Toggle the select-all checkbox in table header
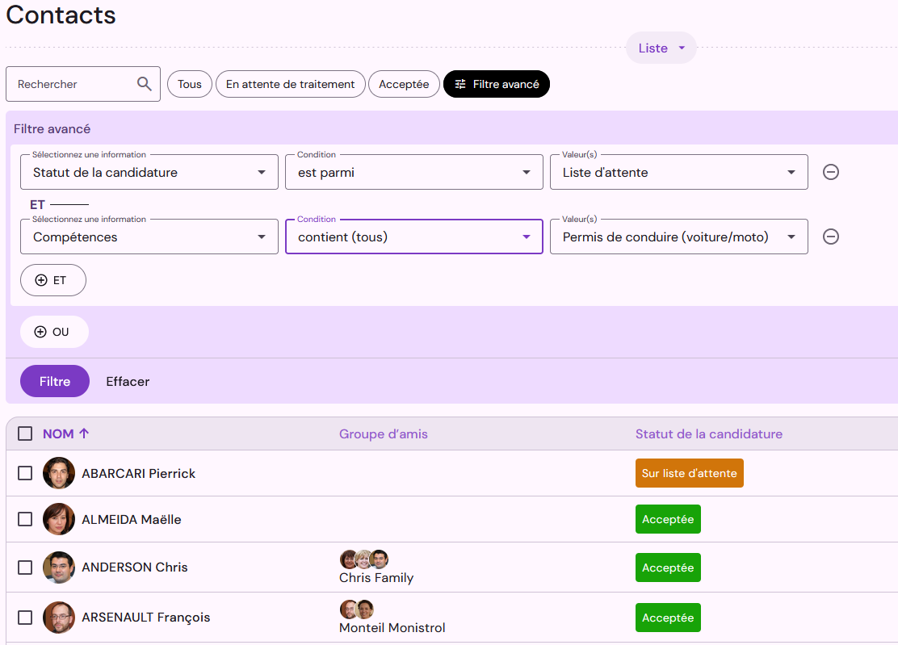This screenshot has width=898, height=645. click(x=25, y=433)
